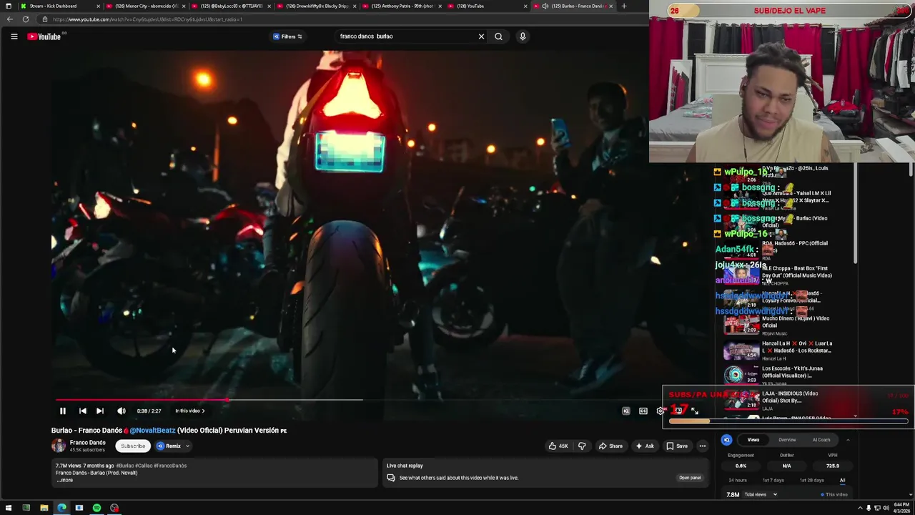This screenshot has width=915, height=515.
Task: Select the 1st 7 days range
Action: (x=773, y=481)
